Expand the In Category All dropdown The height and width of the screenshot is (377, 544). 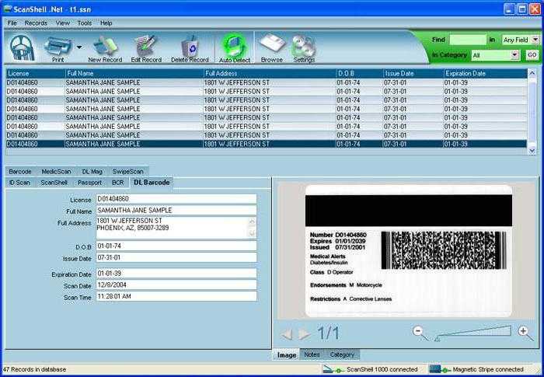pyautogui.click(x=514, y=55)
